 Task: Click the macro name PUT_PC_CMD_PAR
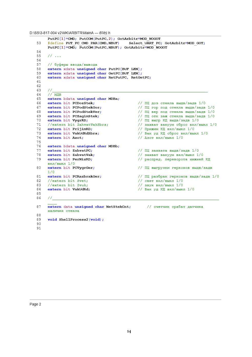tap(82, 43)
